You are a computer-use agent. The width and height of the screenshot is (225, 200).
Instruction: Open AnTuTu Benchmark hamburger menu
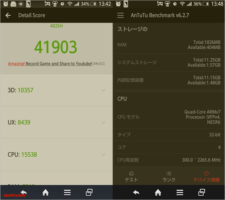[120, 15]
